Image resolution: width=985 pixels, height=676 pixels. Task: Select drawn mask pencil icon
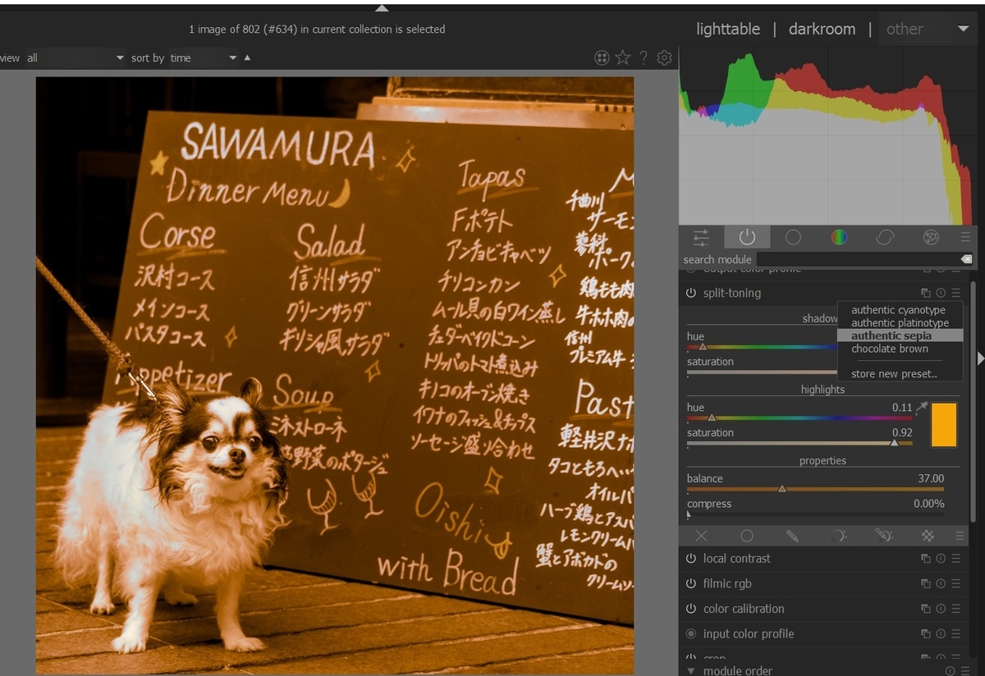[x=792, y=536]
